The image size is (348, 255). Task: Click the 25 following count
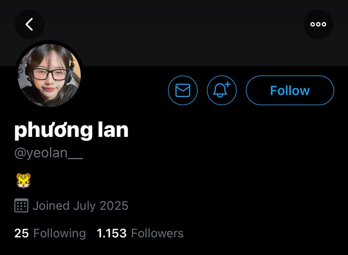coord(22,233)
